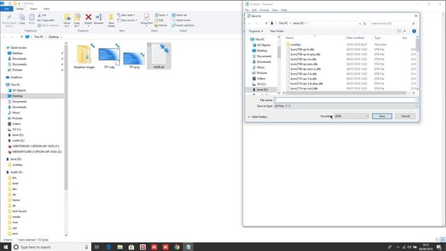Click the Paste icon in Explorer ribbon

point(31,20)
